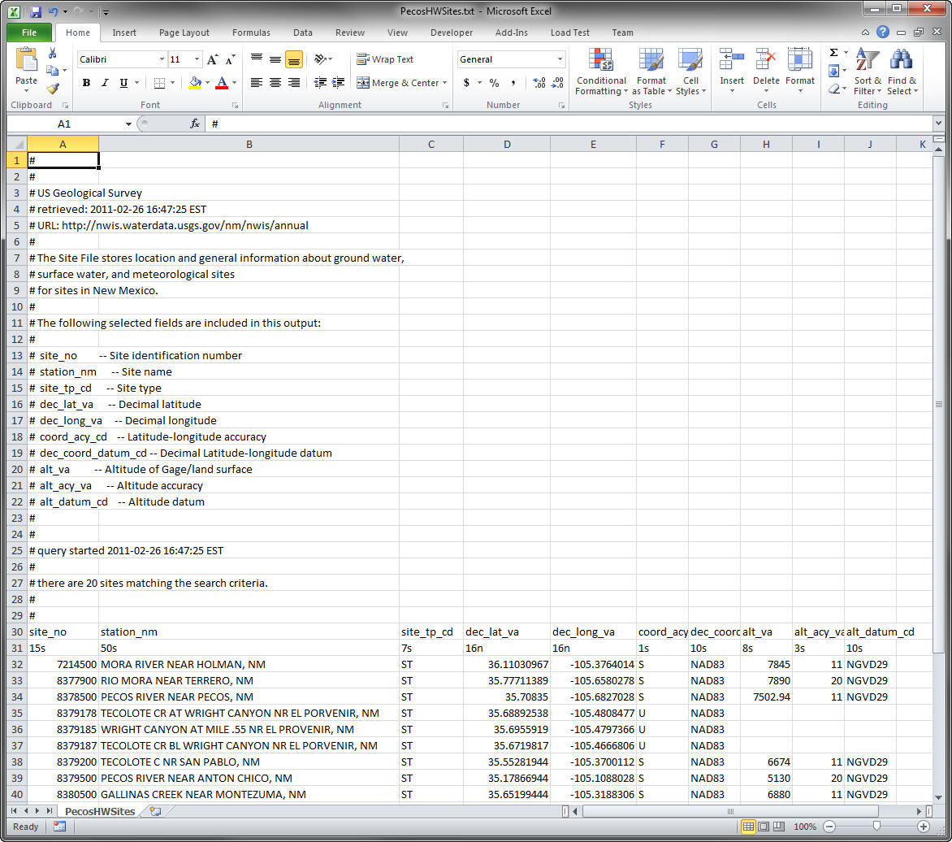The height and width of the screenshot is (842, 952).
Task: Select the PecosHWSites sheet tab
Action: [100, 811]
